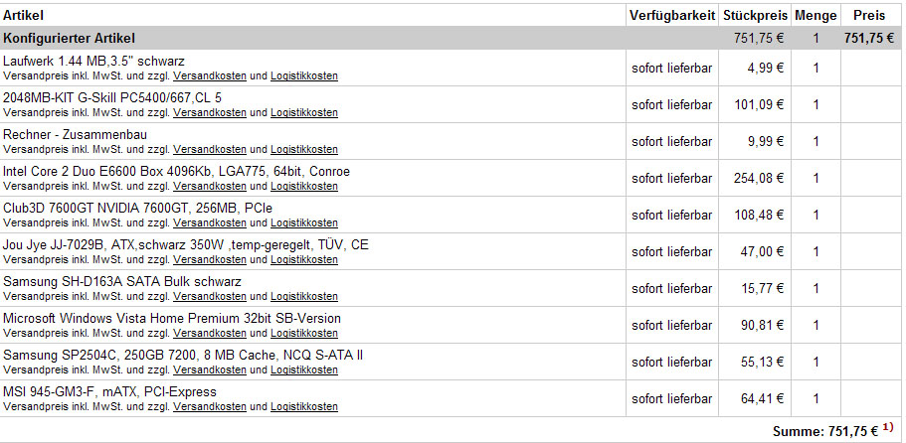The width and height of the screenshot is (906, 443).
Task: Open Versandkosten link under Laufwerk 1.44 MB
Action: pyautogui.click(x=209, y=75)
